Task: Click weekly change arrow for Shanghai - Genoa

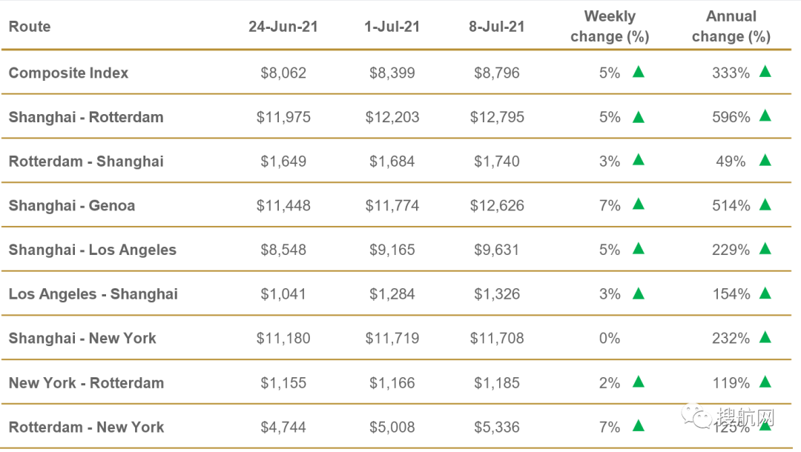Action: pyautogui.click(x=638, y=205)
